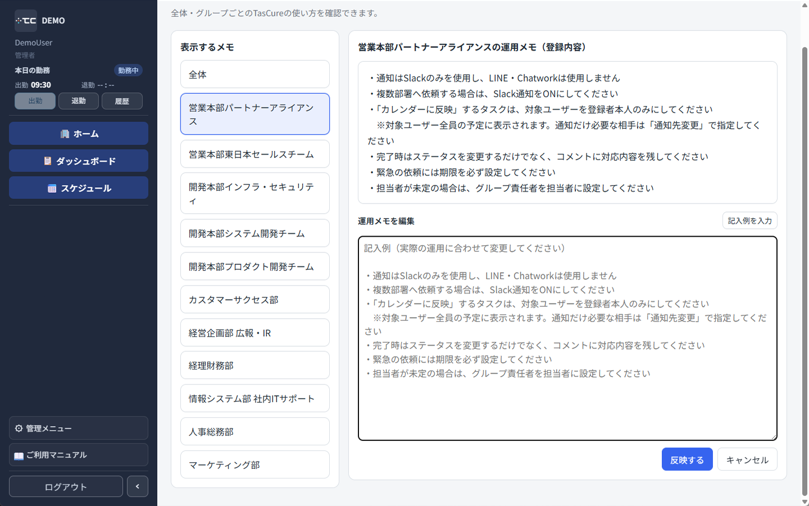Click the home building icon

pos(65,134)
